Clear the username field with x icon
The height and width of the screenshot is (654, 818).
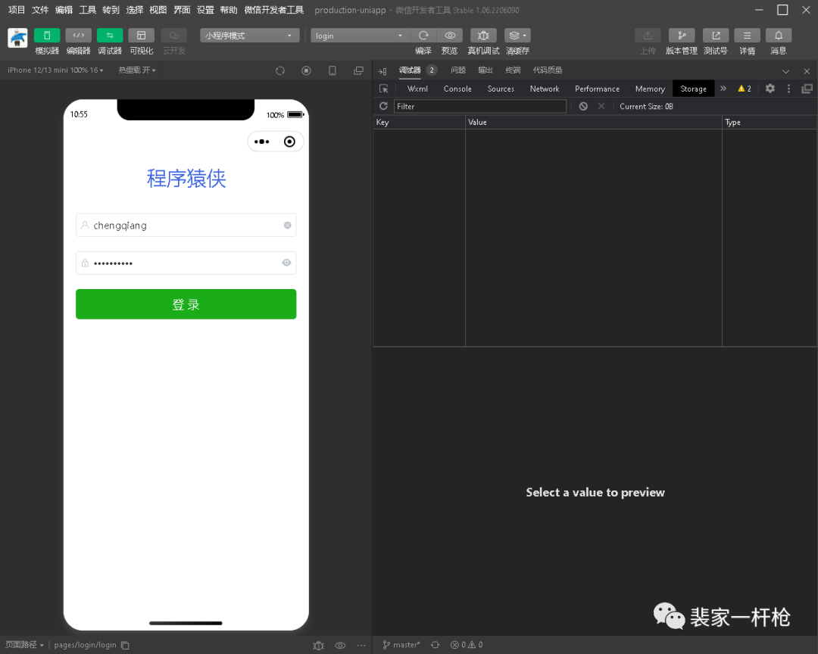pos(287,226)
